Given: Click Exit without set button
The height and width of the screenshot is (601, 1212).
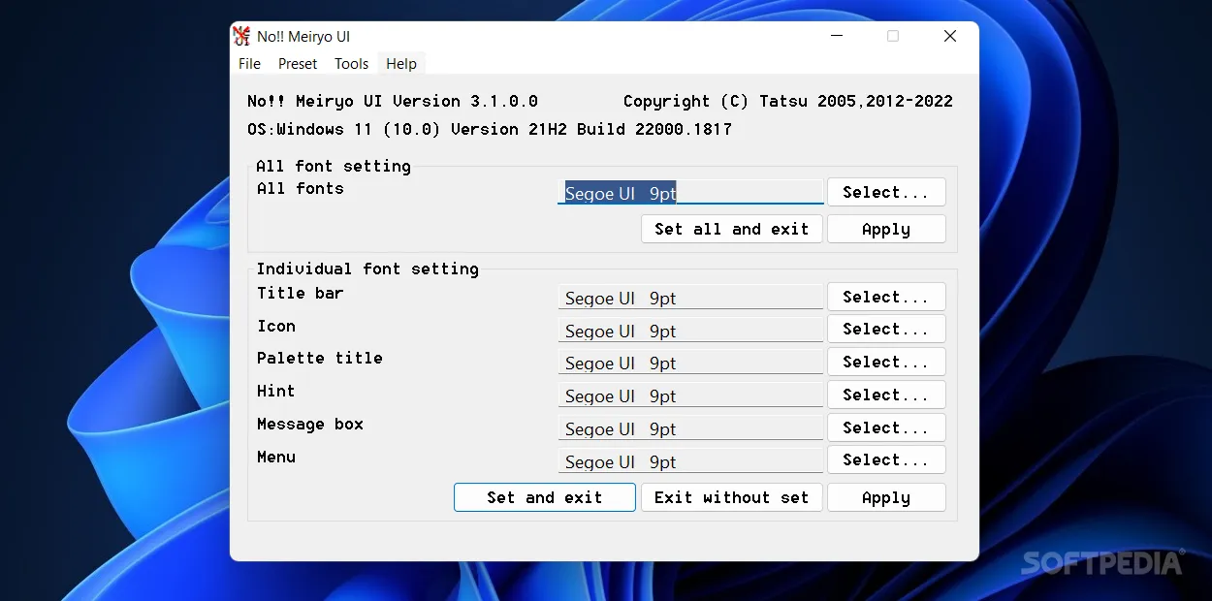Looking at the screenshot, I should pos(731,497).
